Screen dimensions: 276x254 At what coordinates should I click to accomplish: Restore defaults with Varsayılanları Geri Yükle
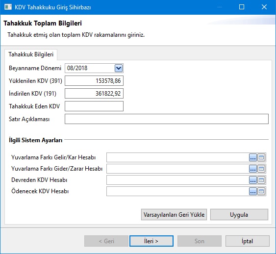coord(174,215)
